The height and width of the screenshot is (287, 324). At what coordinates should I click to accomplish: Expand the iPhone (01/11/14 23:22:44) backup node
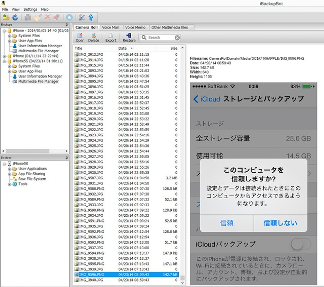(x=4, y=56)
